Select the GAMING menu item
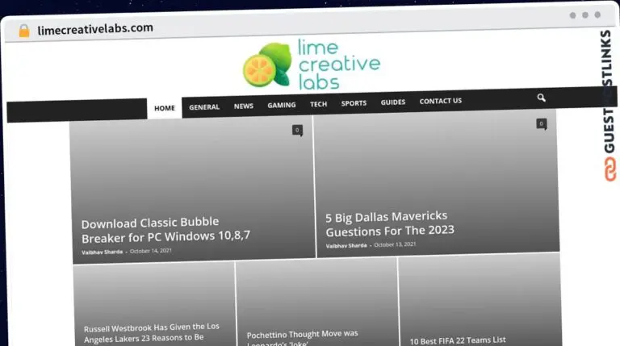 pos(282,105)
